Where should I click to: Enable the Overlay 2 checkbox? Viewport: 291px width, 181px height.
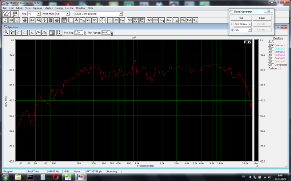coord(272,49)
